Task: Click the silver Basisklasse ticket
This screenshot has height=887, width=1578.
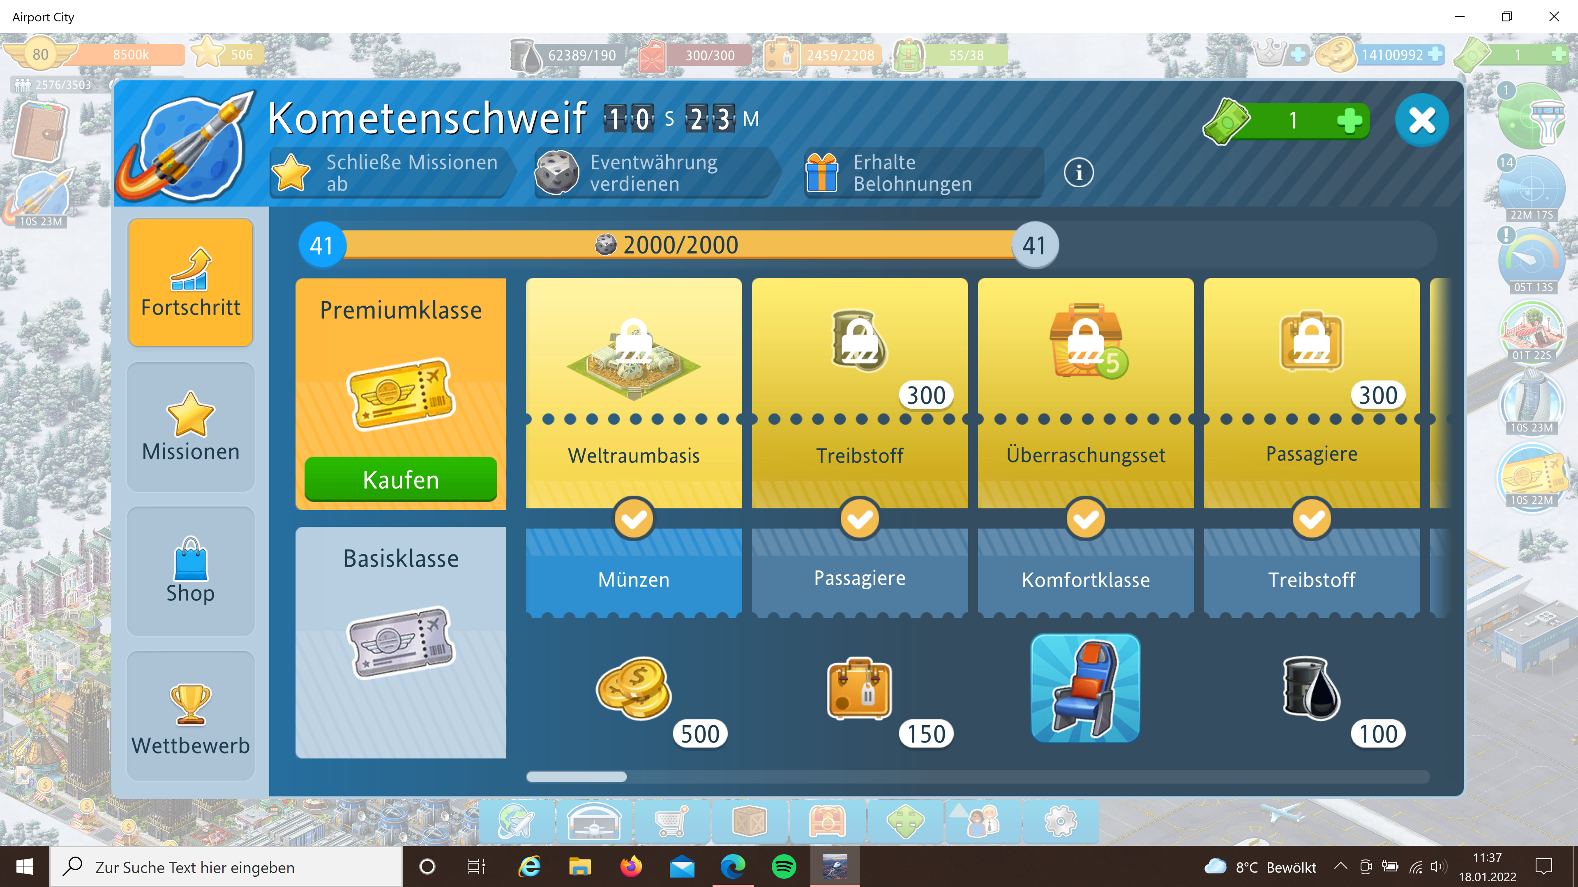Action: (401, 642)
